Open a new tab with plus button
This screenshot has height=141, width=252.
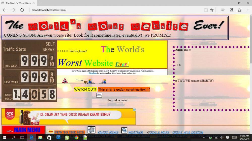(x=40, y=3)
